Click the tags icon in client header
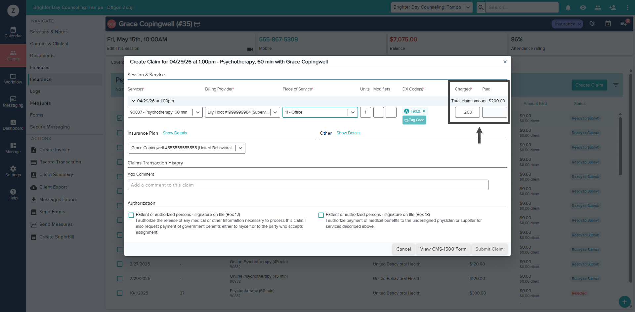The height and width of the screenshot is (312, 635). (593, 24)
